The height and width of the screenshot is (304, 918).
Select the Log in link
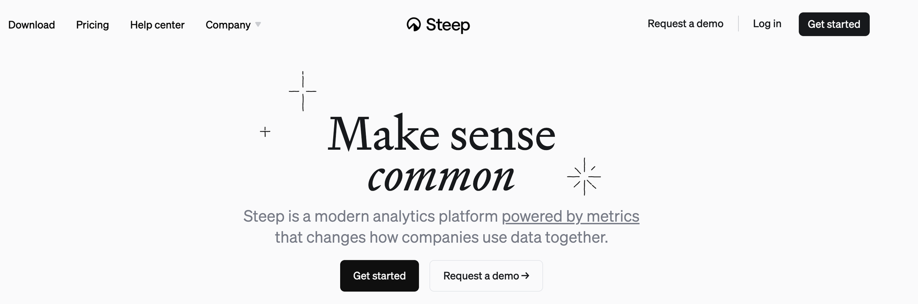pyautogui.click(x=767, y=24)
